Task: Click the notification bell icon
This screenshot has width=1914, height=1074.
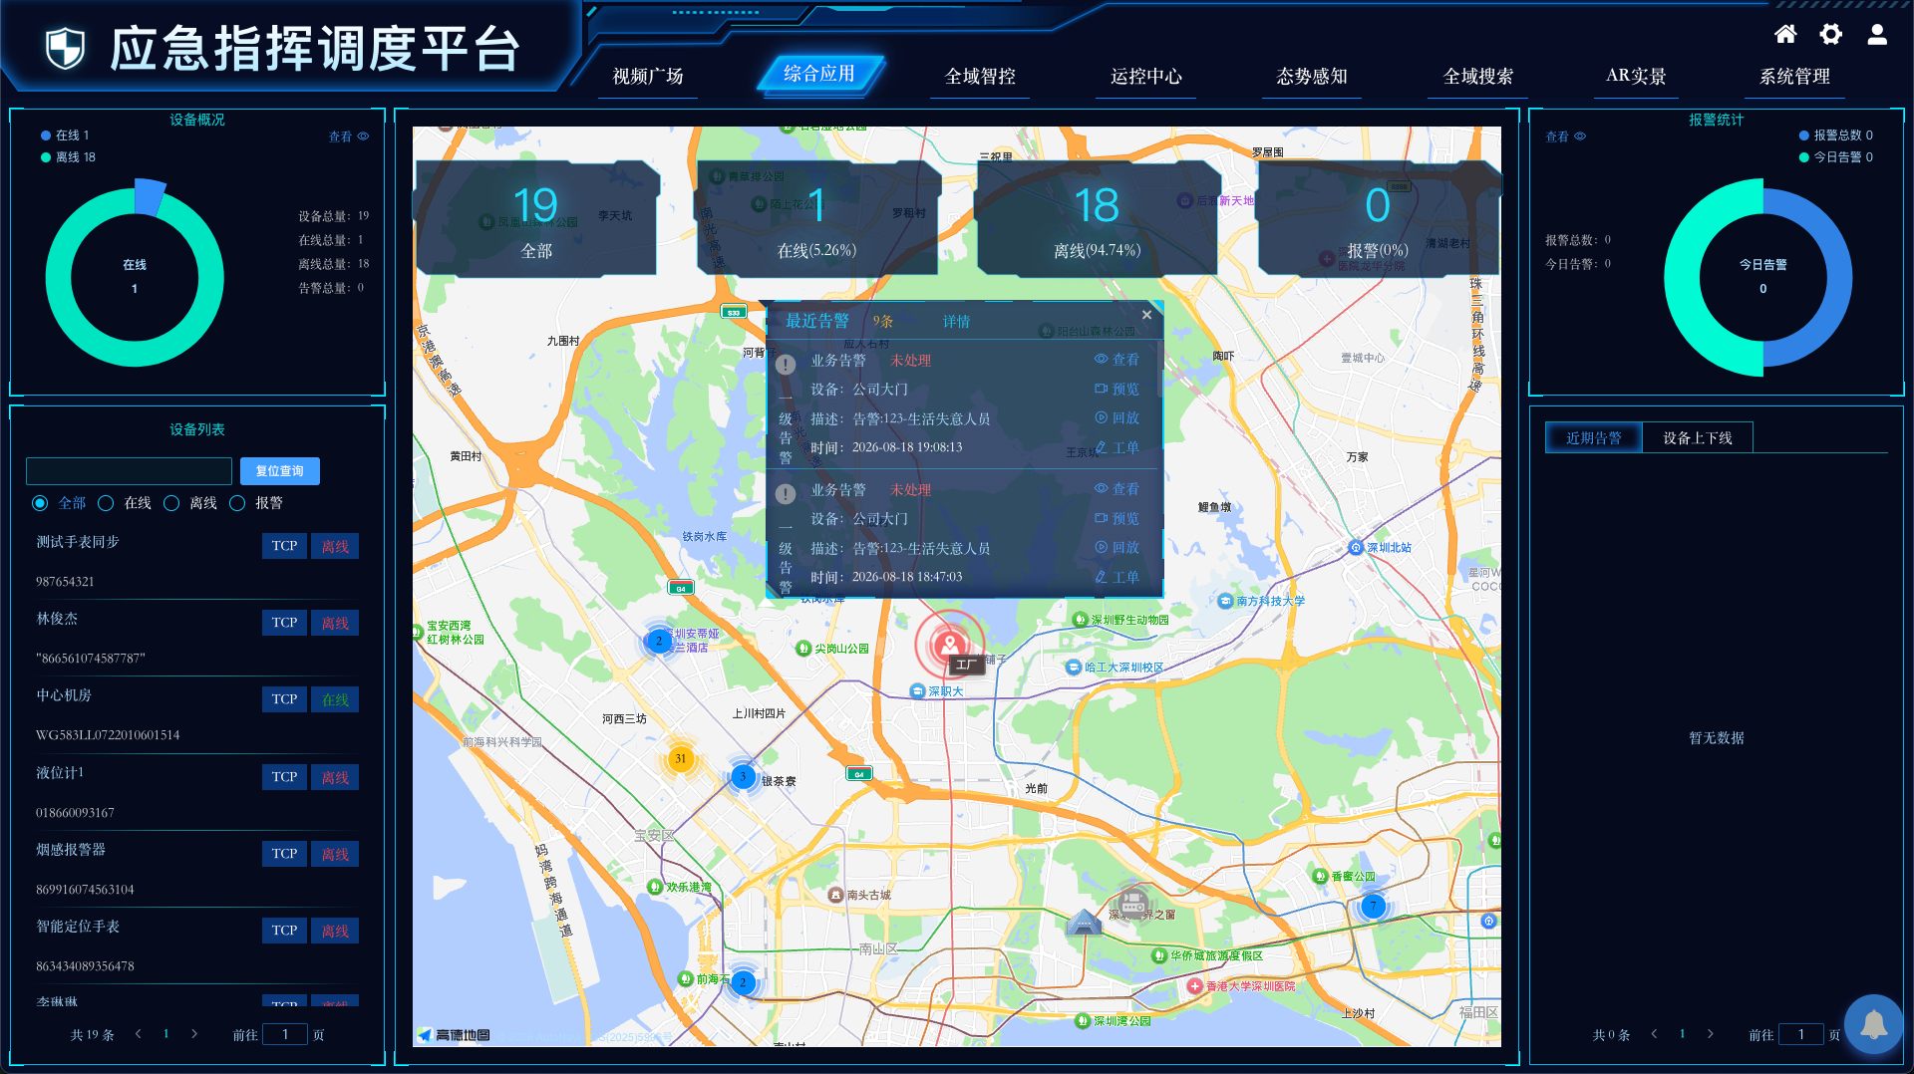Action: tap(1874, 1024)
